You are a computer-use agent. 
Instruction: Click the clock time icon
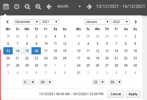tap(17, 6)
